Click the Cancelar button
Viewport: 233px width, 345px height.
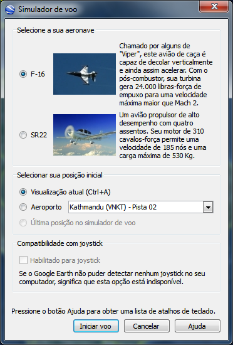147,326
